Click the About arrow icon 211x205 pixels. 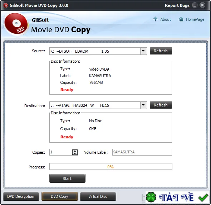point(156,19)
